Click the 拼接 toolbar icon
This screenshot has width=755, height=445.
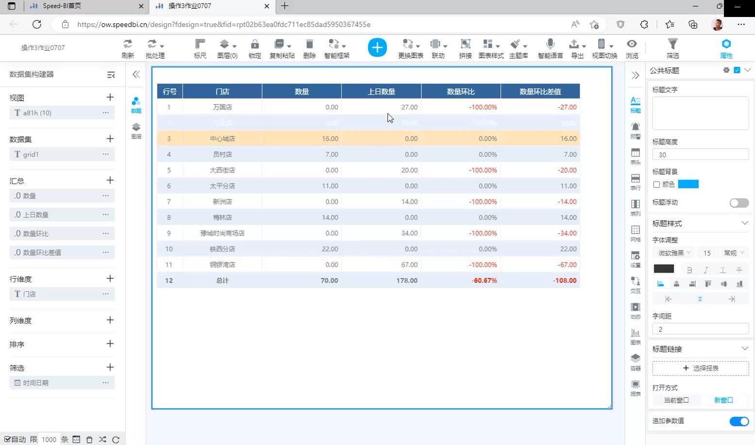point(465,45)
